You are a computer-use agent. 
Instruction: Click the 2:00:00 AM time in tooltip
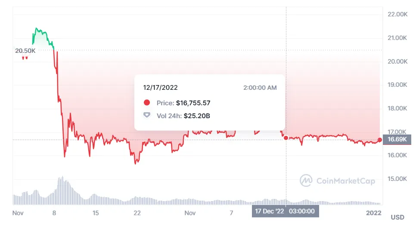click(x=260, y=88)
